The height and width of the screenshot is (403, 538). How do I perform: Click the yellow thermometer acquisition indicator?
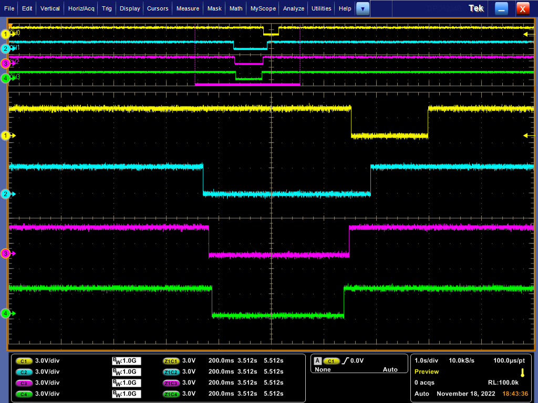pyautogui.click(x=523, y=373)
